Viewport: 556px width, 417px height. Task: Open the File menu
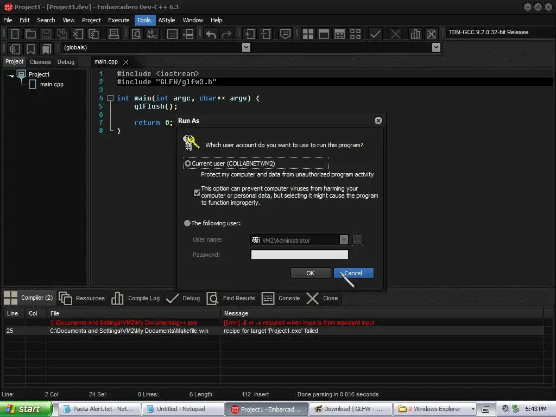8,20
